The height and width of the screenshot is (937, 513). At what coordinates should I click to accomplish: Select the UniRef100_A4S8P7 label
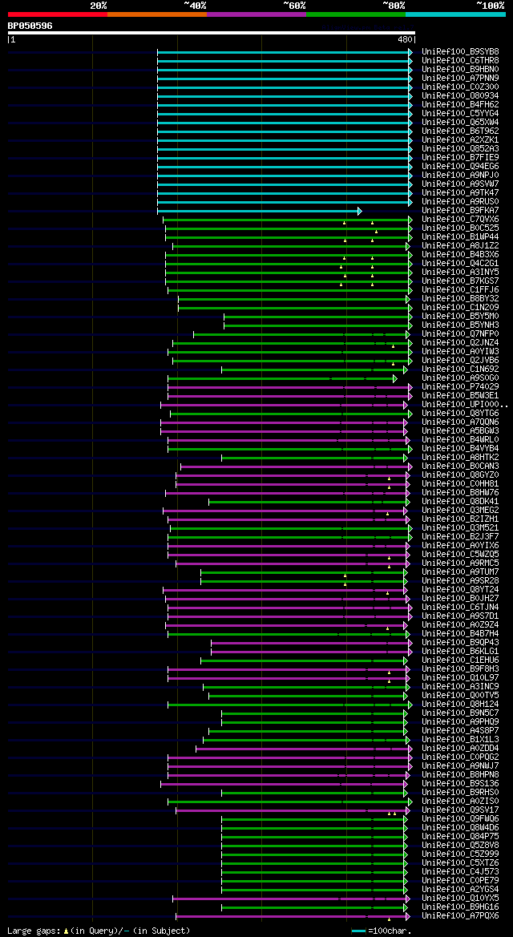[460, 731]
